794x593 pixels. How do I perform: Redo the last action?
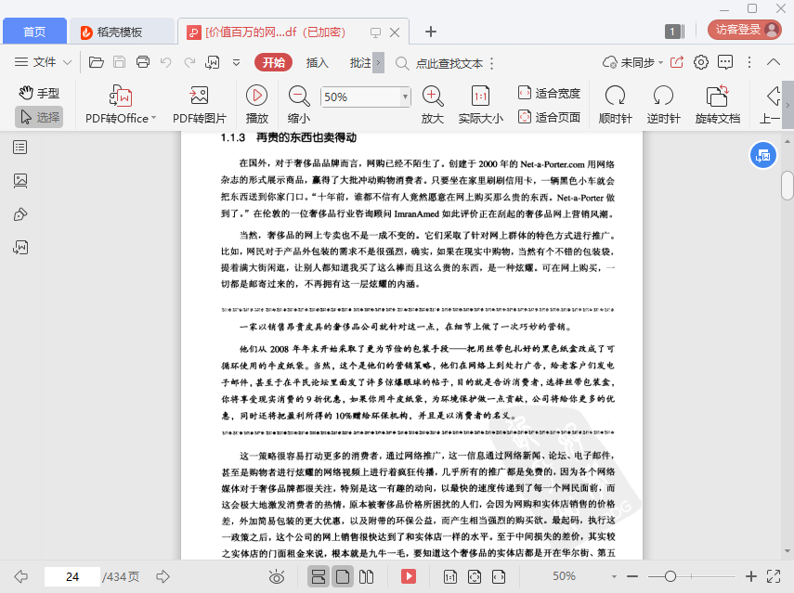point(189,62)
